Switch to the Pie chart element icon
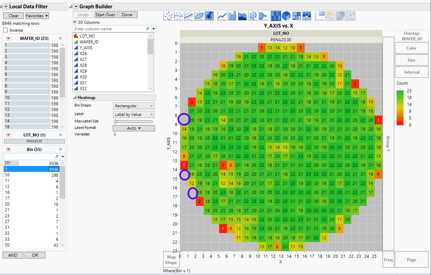The width and height of the screenshot is (431, 275). click(x=286, y=16)
